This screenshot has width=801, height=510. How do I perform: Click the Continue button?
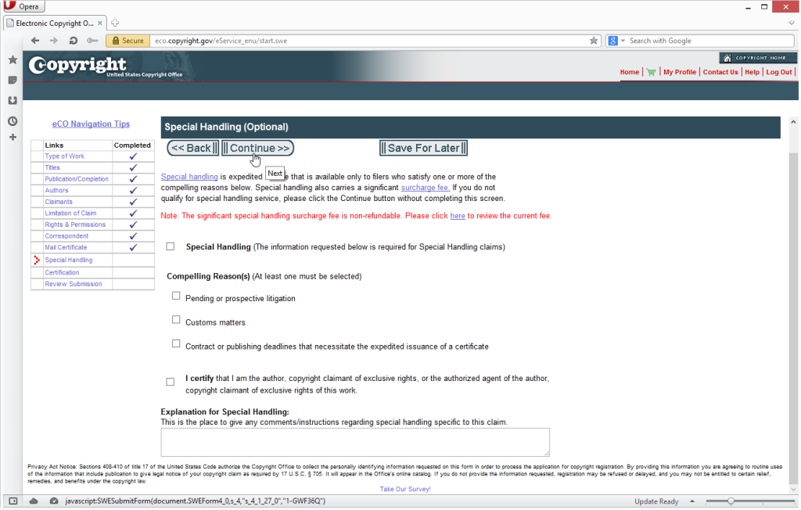click(258, 148)
